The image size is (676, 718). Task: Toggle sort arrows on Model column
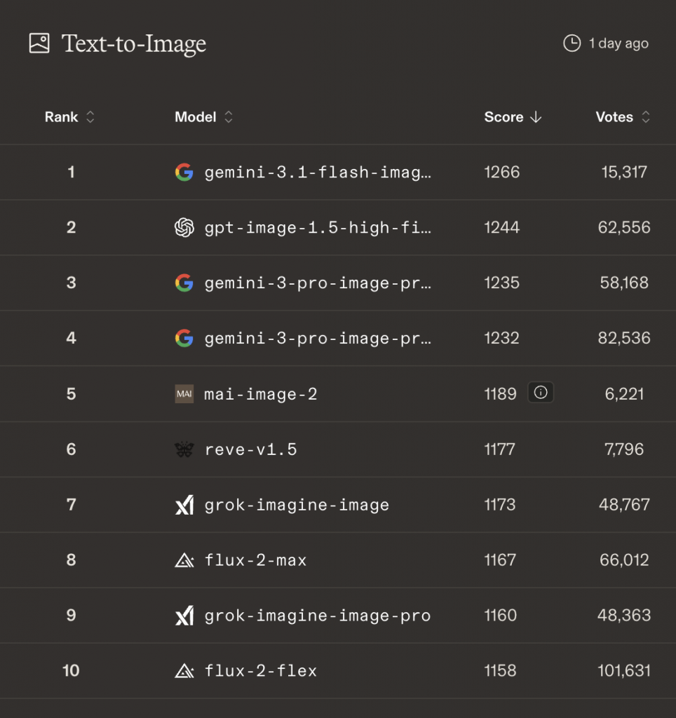point(228,117)
